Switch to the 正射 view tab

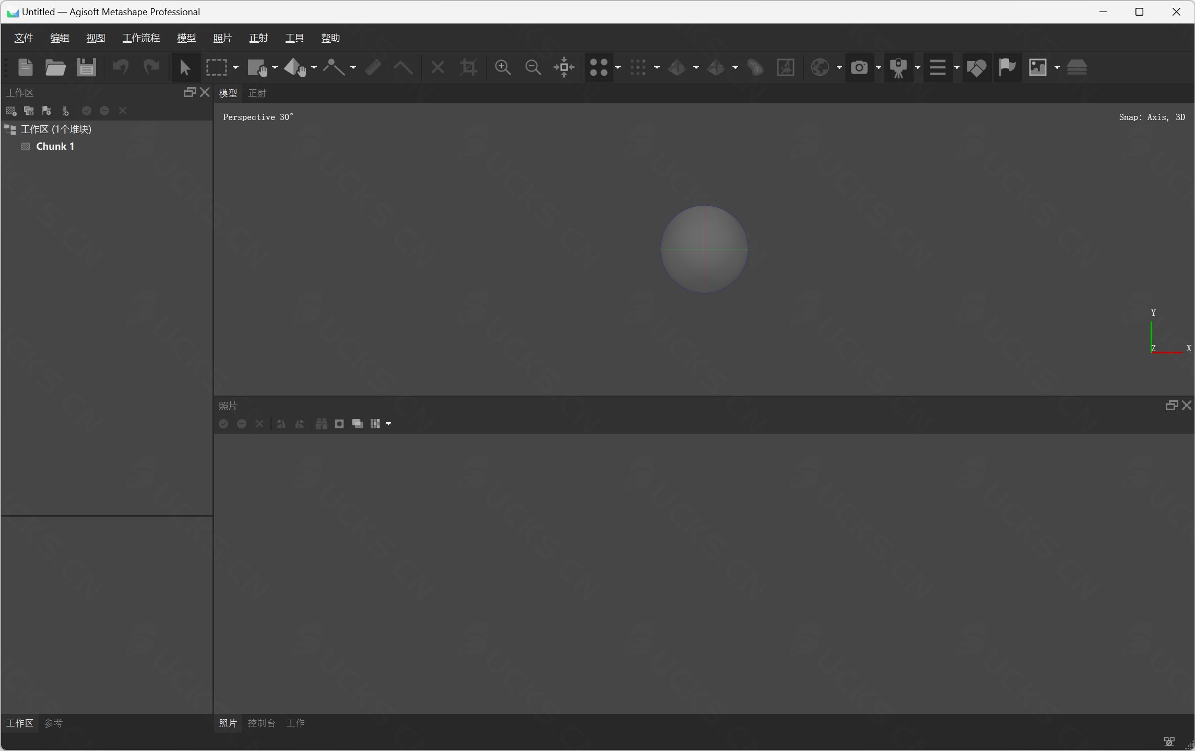(257, 93)
